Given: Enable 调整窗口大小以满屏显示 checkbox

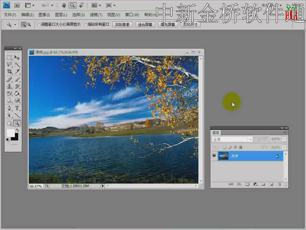Looking at the screenshot, I should (39, 25).
